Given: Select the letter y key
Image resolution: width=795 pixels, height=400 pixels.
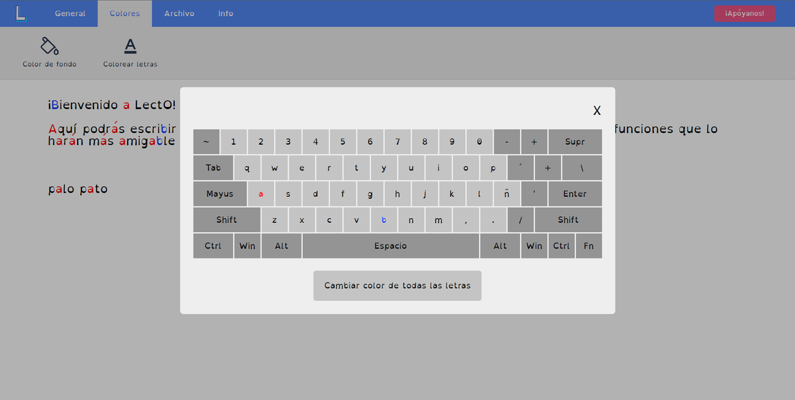Looking at the screenshot, I should (384, 168).
